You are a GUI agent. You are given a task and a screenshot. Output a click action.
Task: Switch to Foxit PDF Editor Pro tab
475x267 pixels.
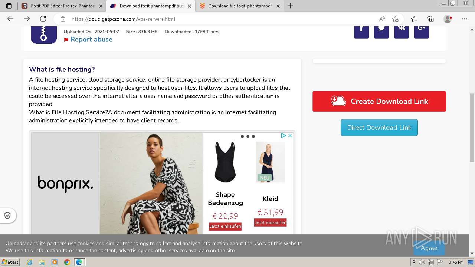point(62,6)
